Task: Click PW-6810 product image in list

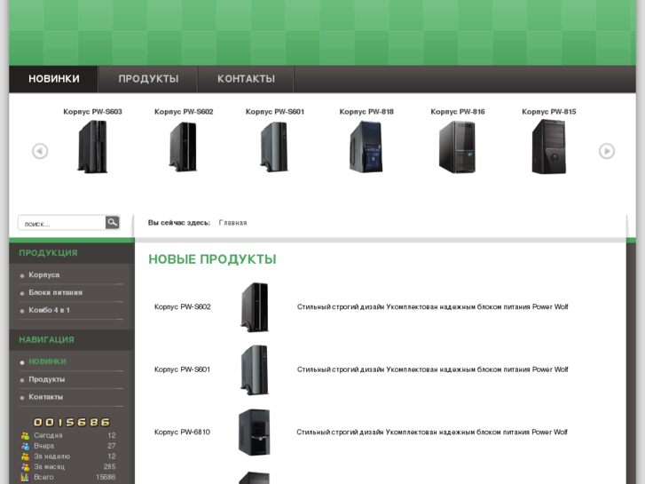Action: pos(255,432)
